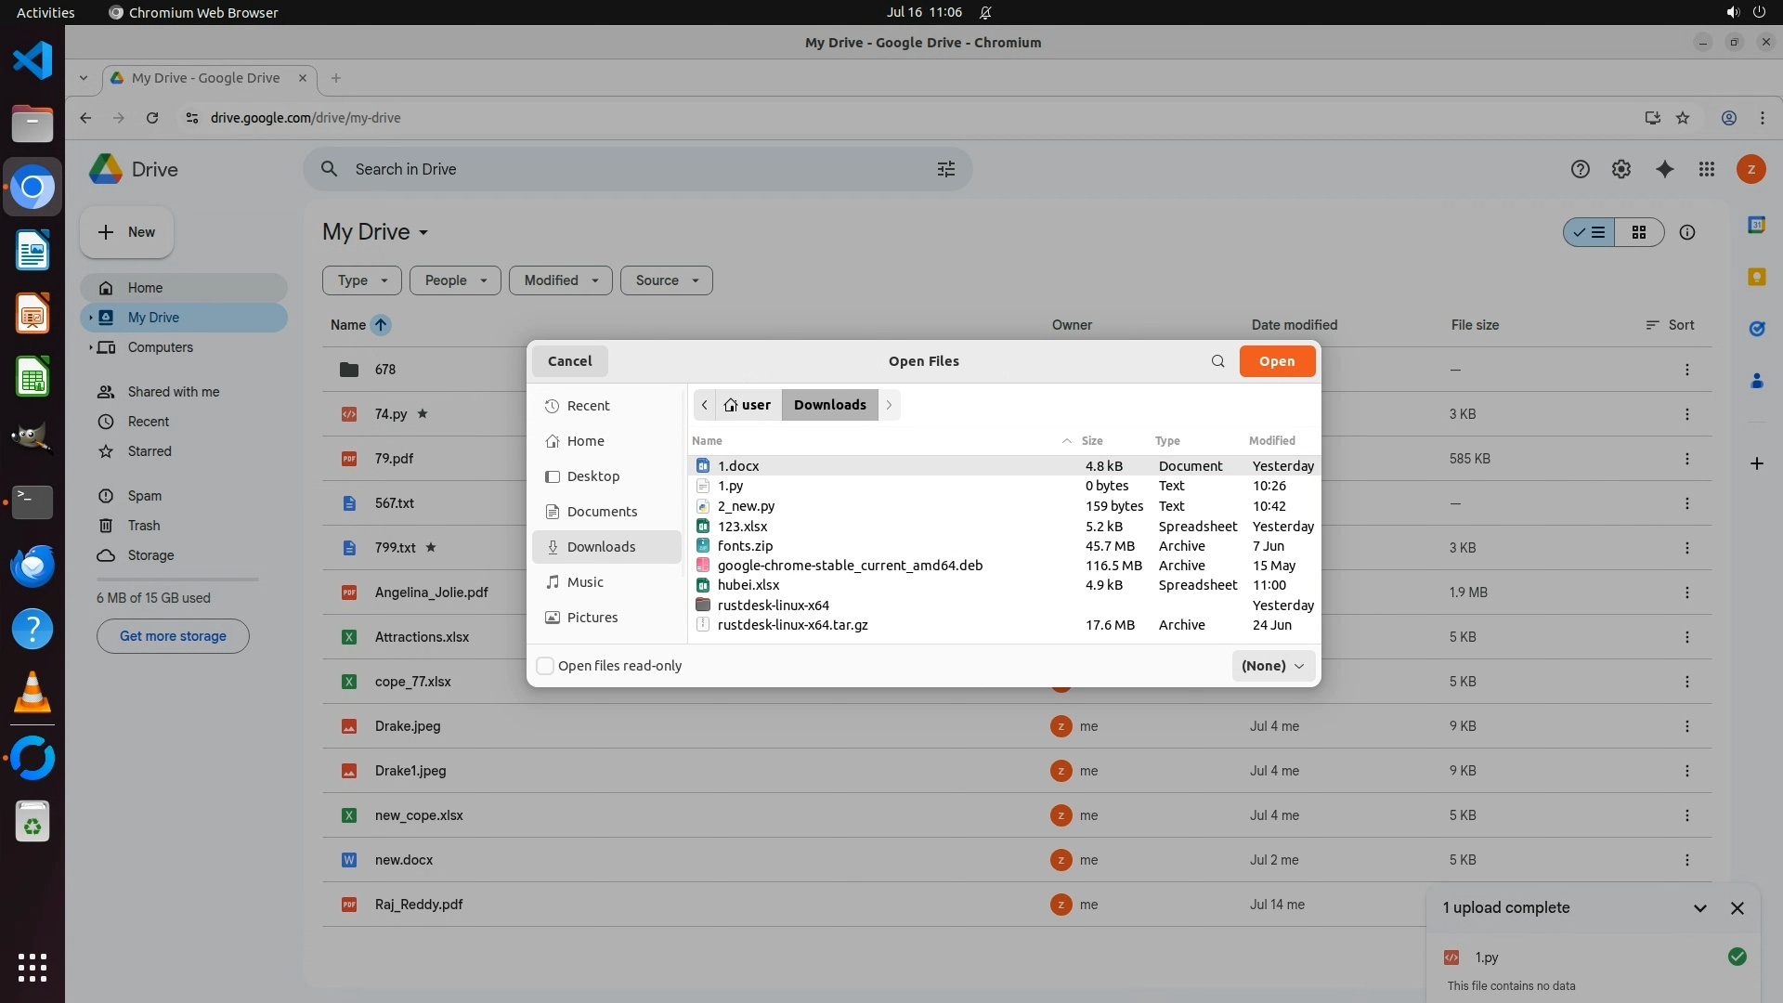Switch to grid layout view
This screenshot has width=1783, height=1003.
point(1638,232)
